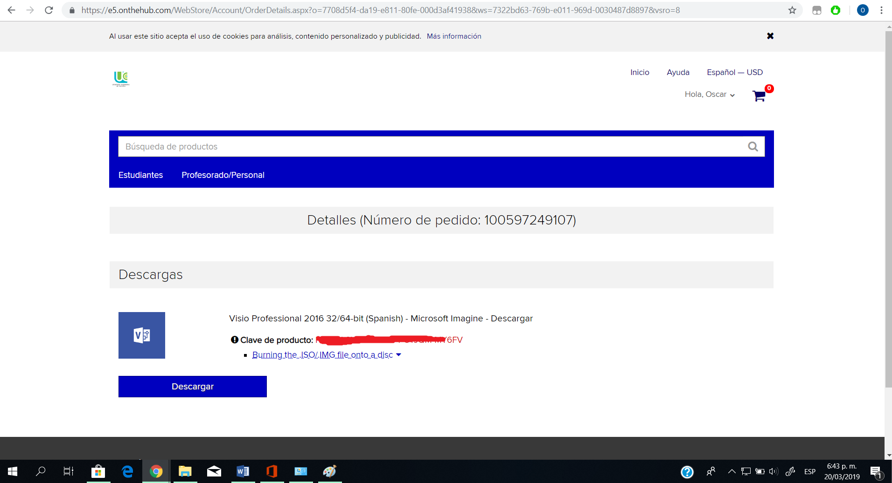Open the Ayuda help page
Image resolution: width=892 pixels, height=483 pixels.
[x=678, y=72]
